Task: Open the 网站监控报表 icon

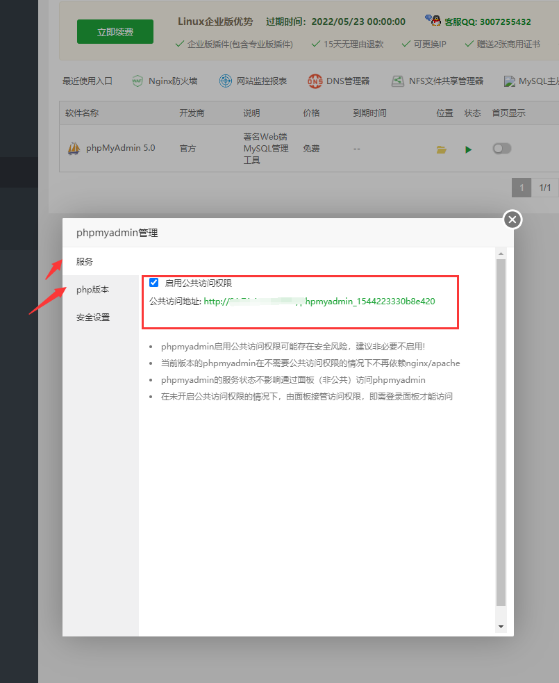Action: point(226,81)
